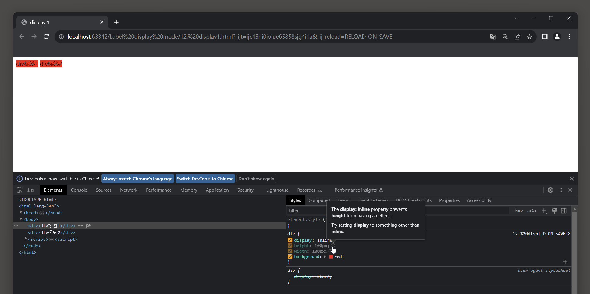The width and height of the screenshot is (590, 294).
Task: Click the browser address bar URL
Action: tap(230, 37)
